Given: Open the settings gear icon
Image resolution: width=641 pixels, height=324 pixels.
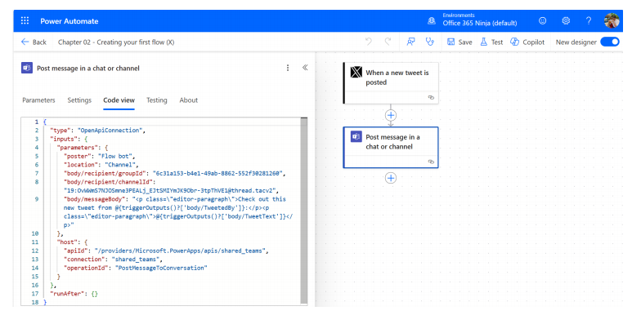Looking at the screenshot, I should (x=566, y=20).
